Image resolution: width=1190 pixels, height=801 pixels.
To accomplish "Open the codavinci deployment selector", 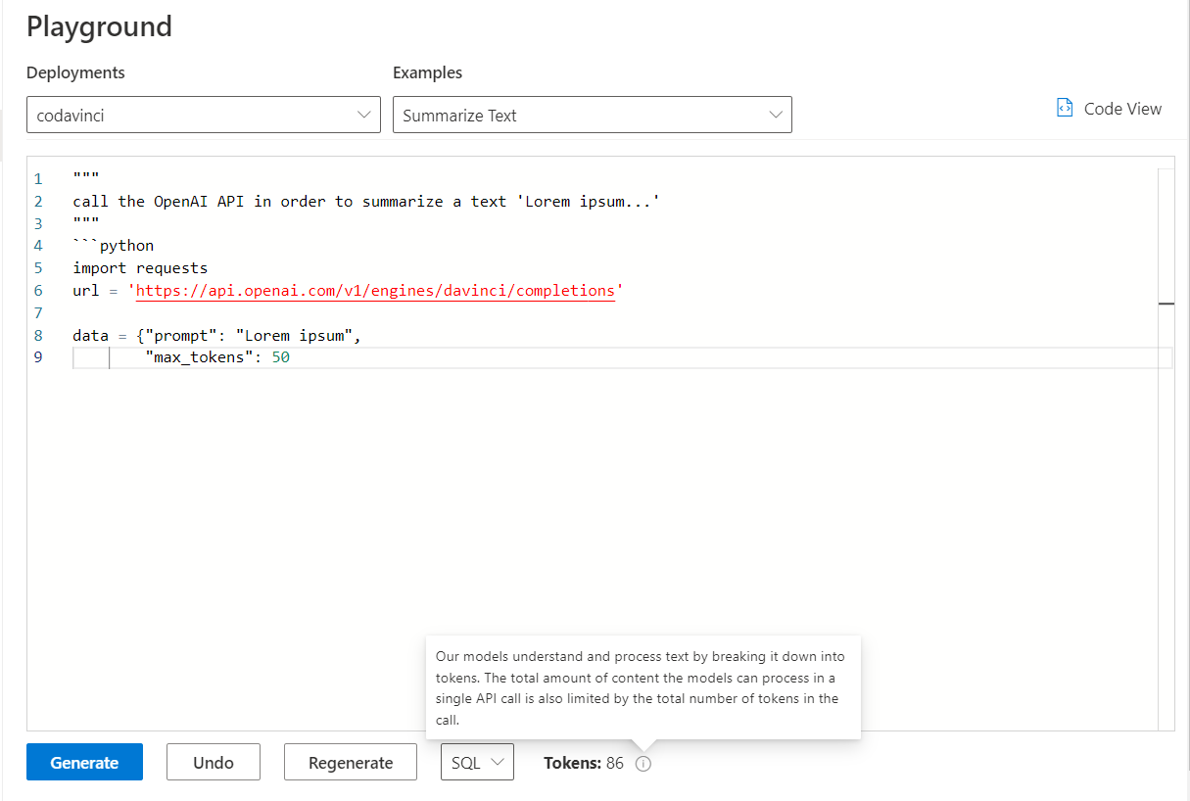I will pos(196,115).
